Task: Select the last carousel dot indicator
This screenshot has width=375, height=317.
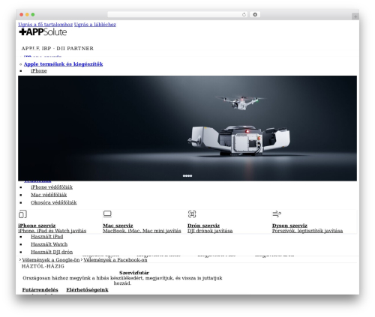Action: click(191, 176)
